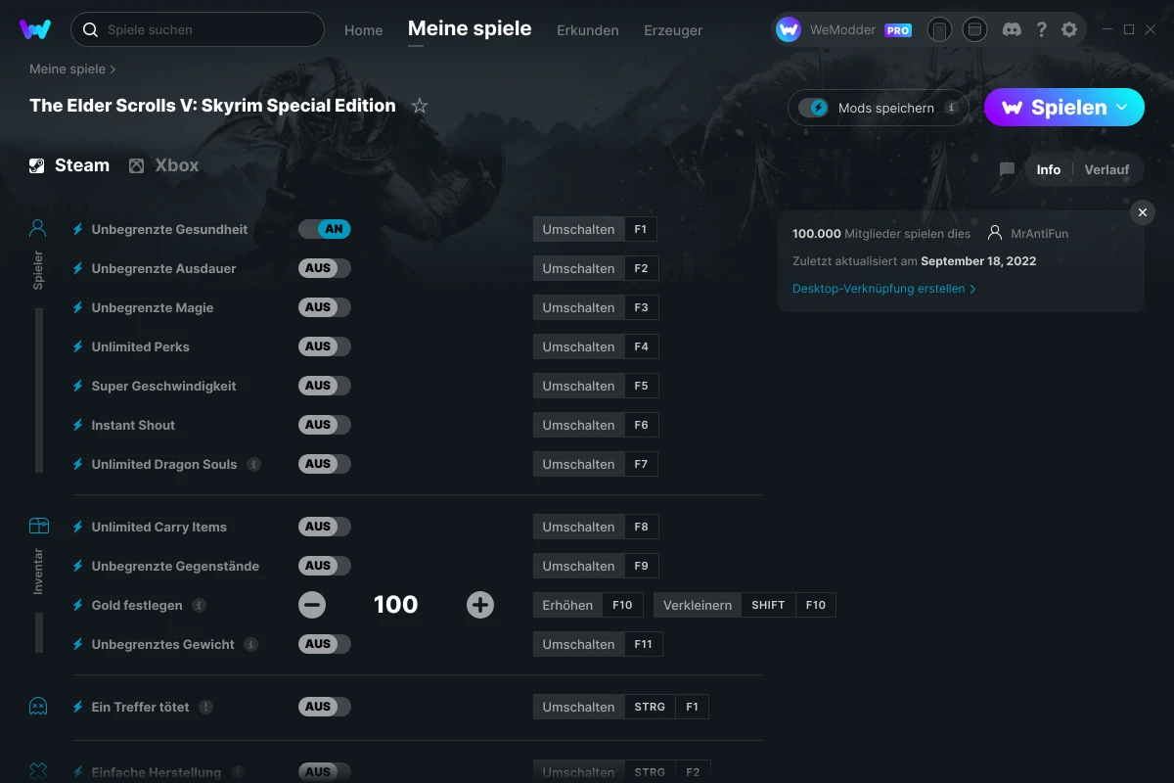
Task: Select the Xbox platform tab
Action: tap(163, 165)
